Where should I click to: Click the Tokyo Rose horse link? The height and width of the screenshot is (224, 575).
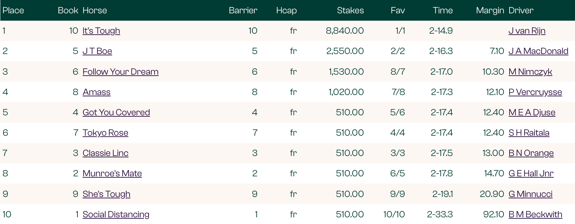tap(105, 133)
